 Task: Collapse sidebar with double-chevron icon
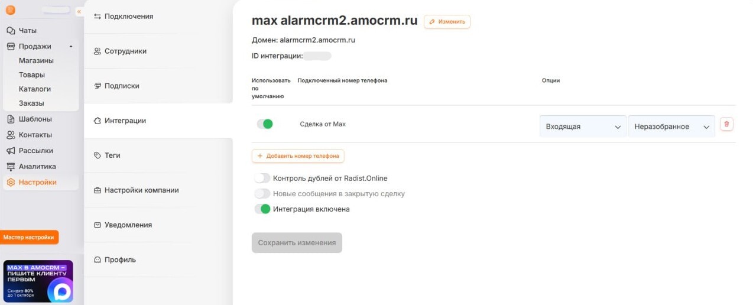pyautogui.click(x=79, y=11)
